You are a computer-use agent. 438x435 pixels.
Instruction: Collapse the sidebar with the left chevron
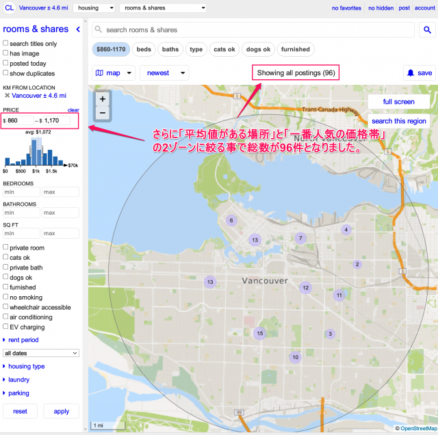(x=78, y=29)
